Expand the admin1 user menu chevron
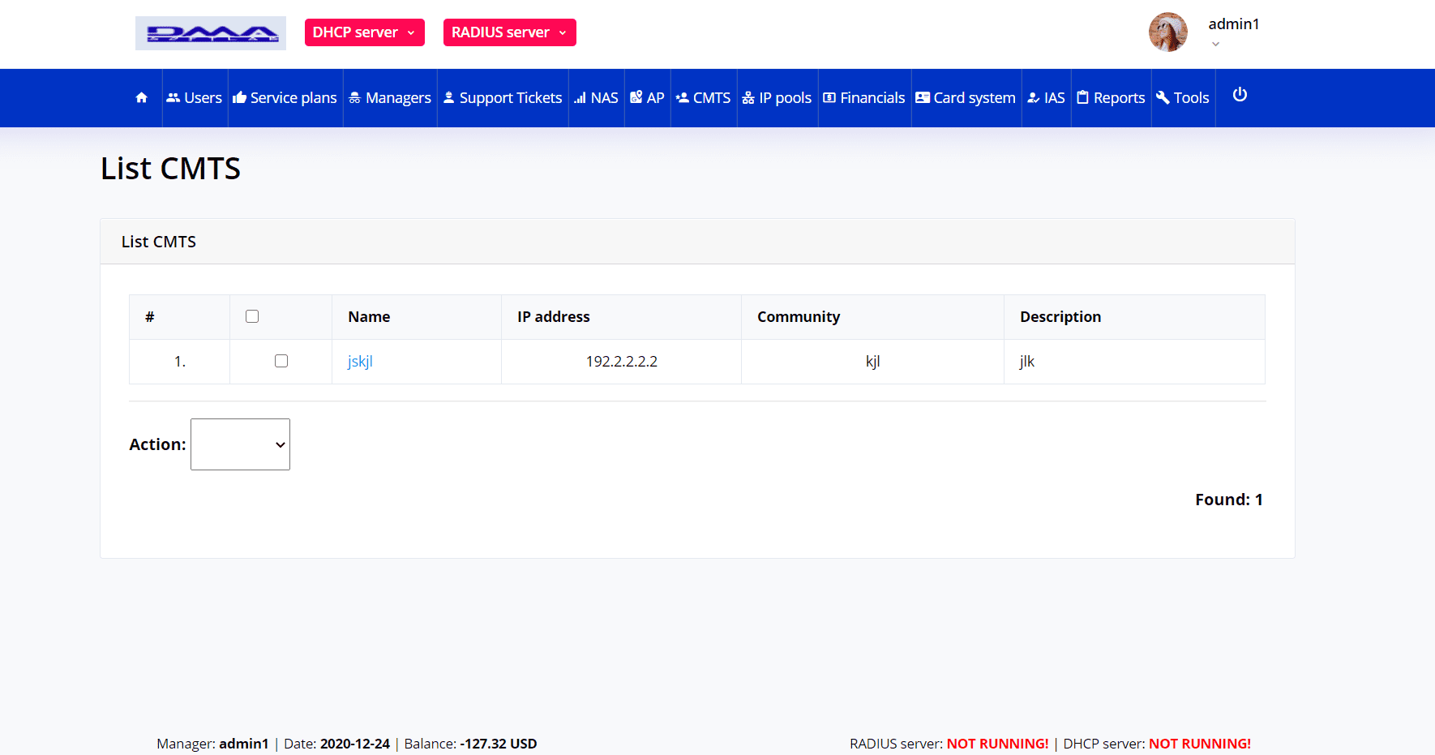Image resolution: width=1435 pixels, height=755 pixels. tap(1215, 45)
